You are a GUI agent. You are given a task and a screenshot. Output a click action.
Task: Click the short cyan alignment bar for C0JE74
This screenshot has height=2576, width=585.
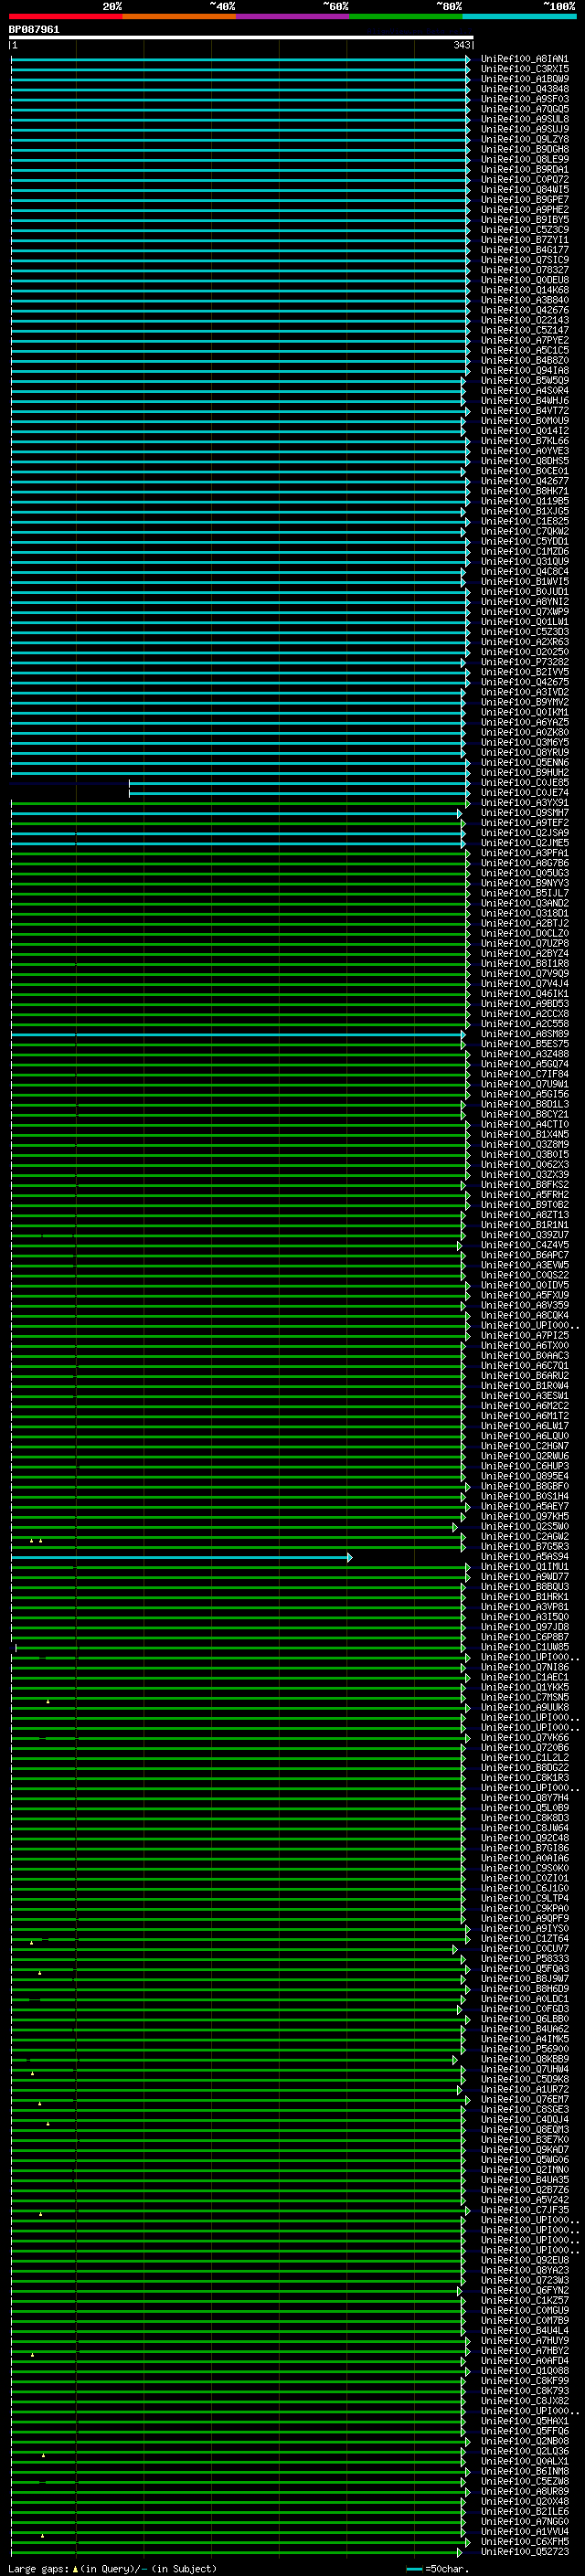click(x=299, y=793)
